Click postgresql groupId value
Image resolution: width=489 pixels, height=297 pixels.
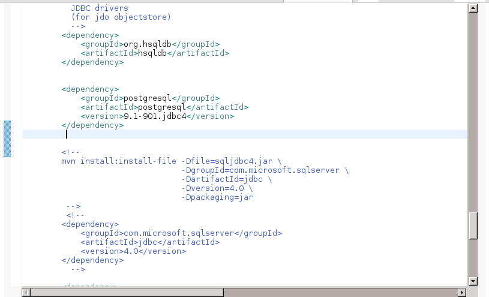tap(148, 98)
